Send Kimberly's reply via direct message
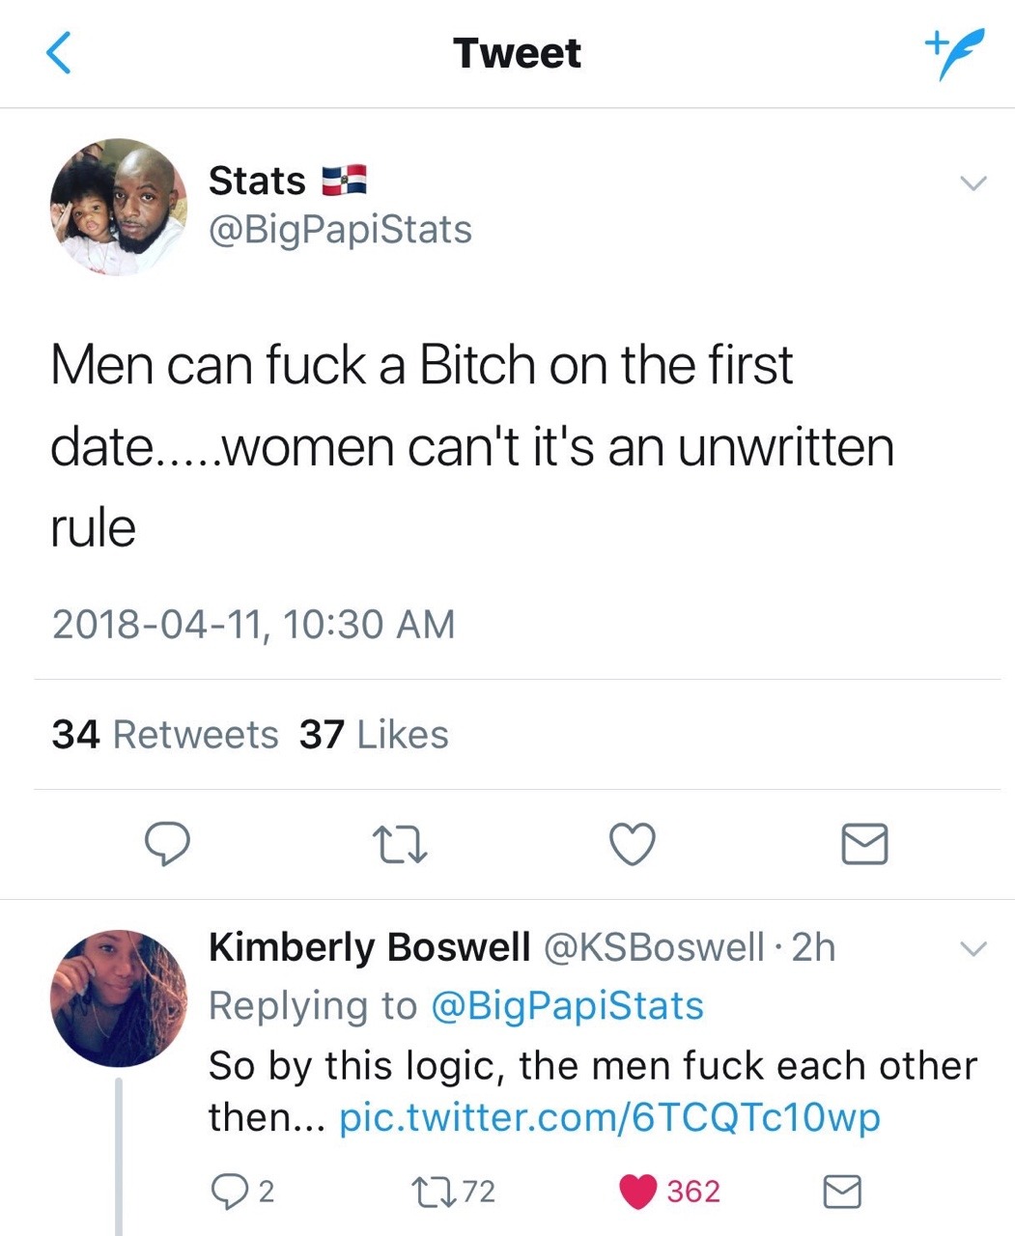This screenshot has height=1236, width=1015. click(841, 1192)
